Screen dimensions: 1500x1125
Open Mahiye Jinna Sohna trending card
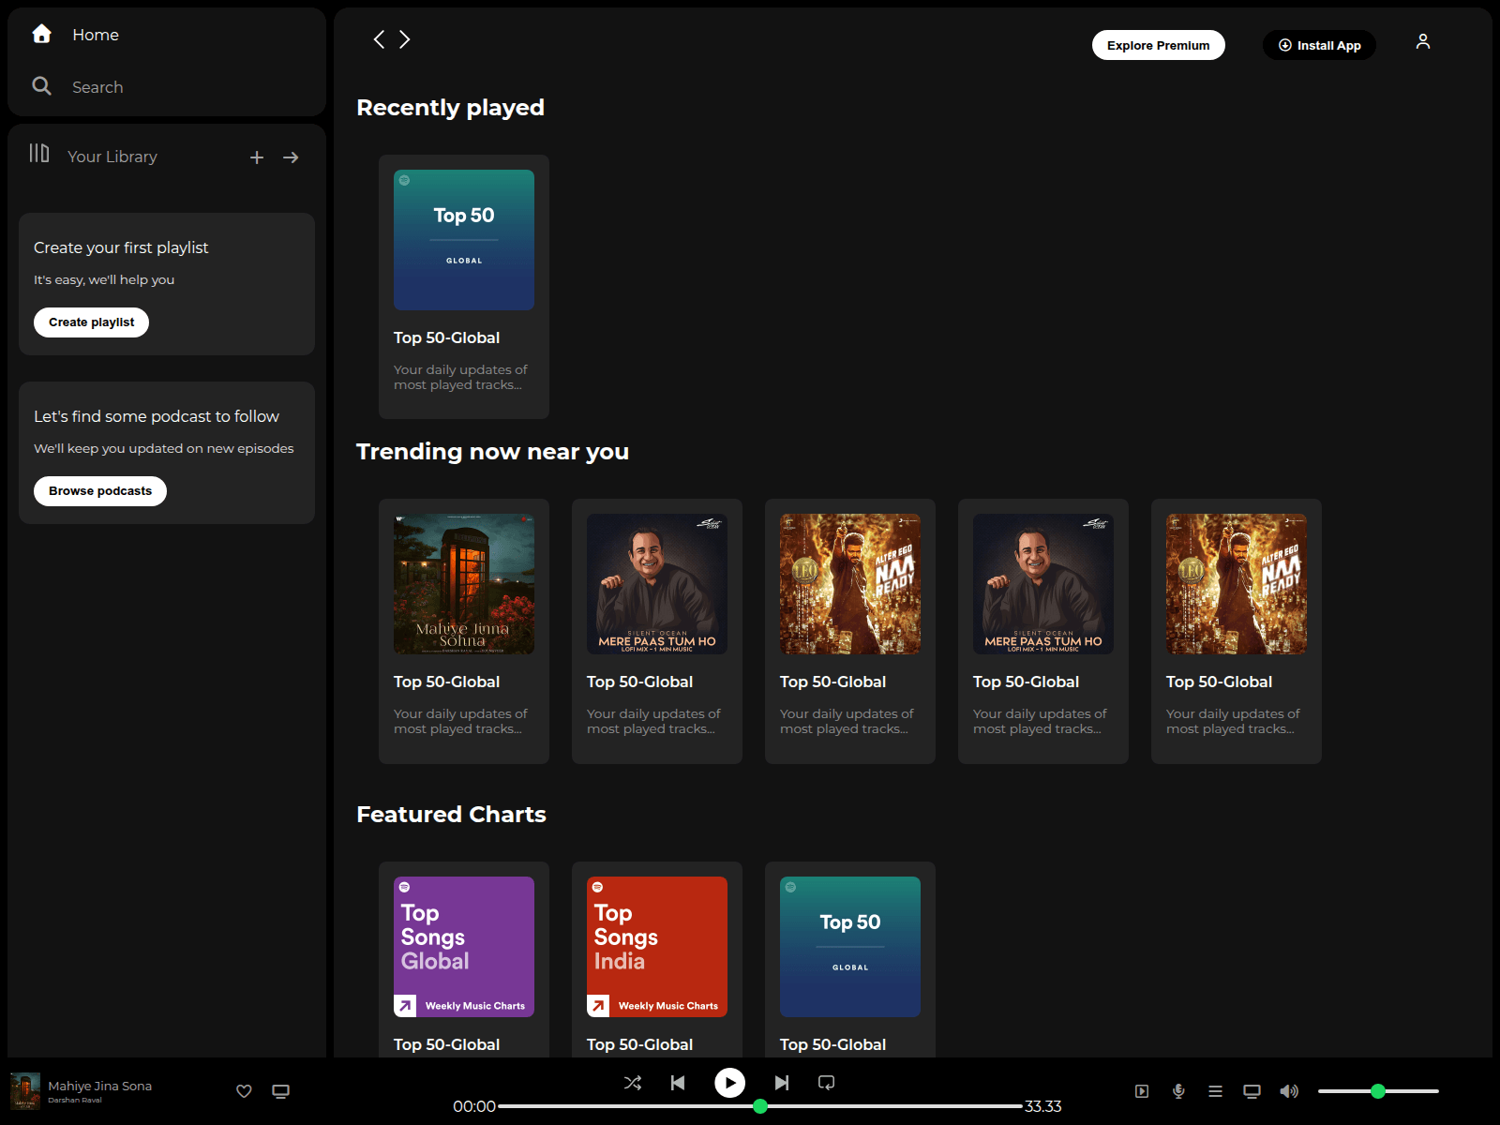(x=464, y=631)
